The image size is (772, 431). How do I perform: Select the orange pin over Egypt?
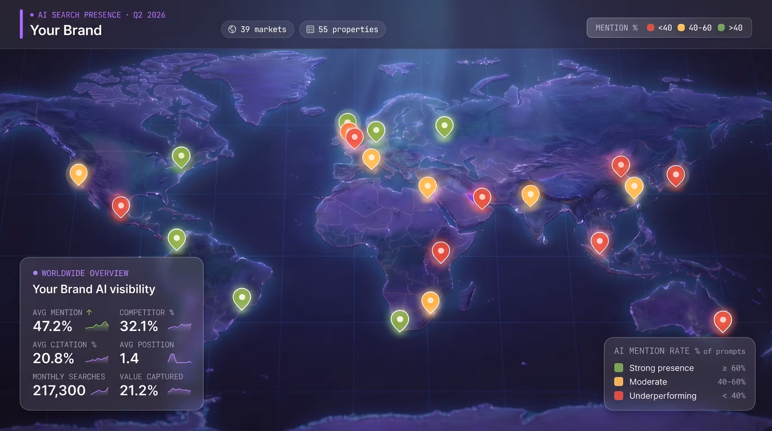click(427, 187)
